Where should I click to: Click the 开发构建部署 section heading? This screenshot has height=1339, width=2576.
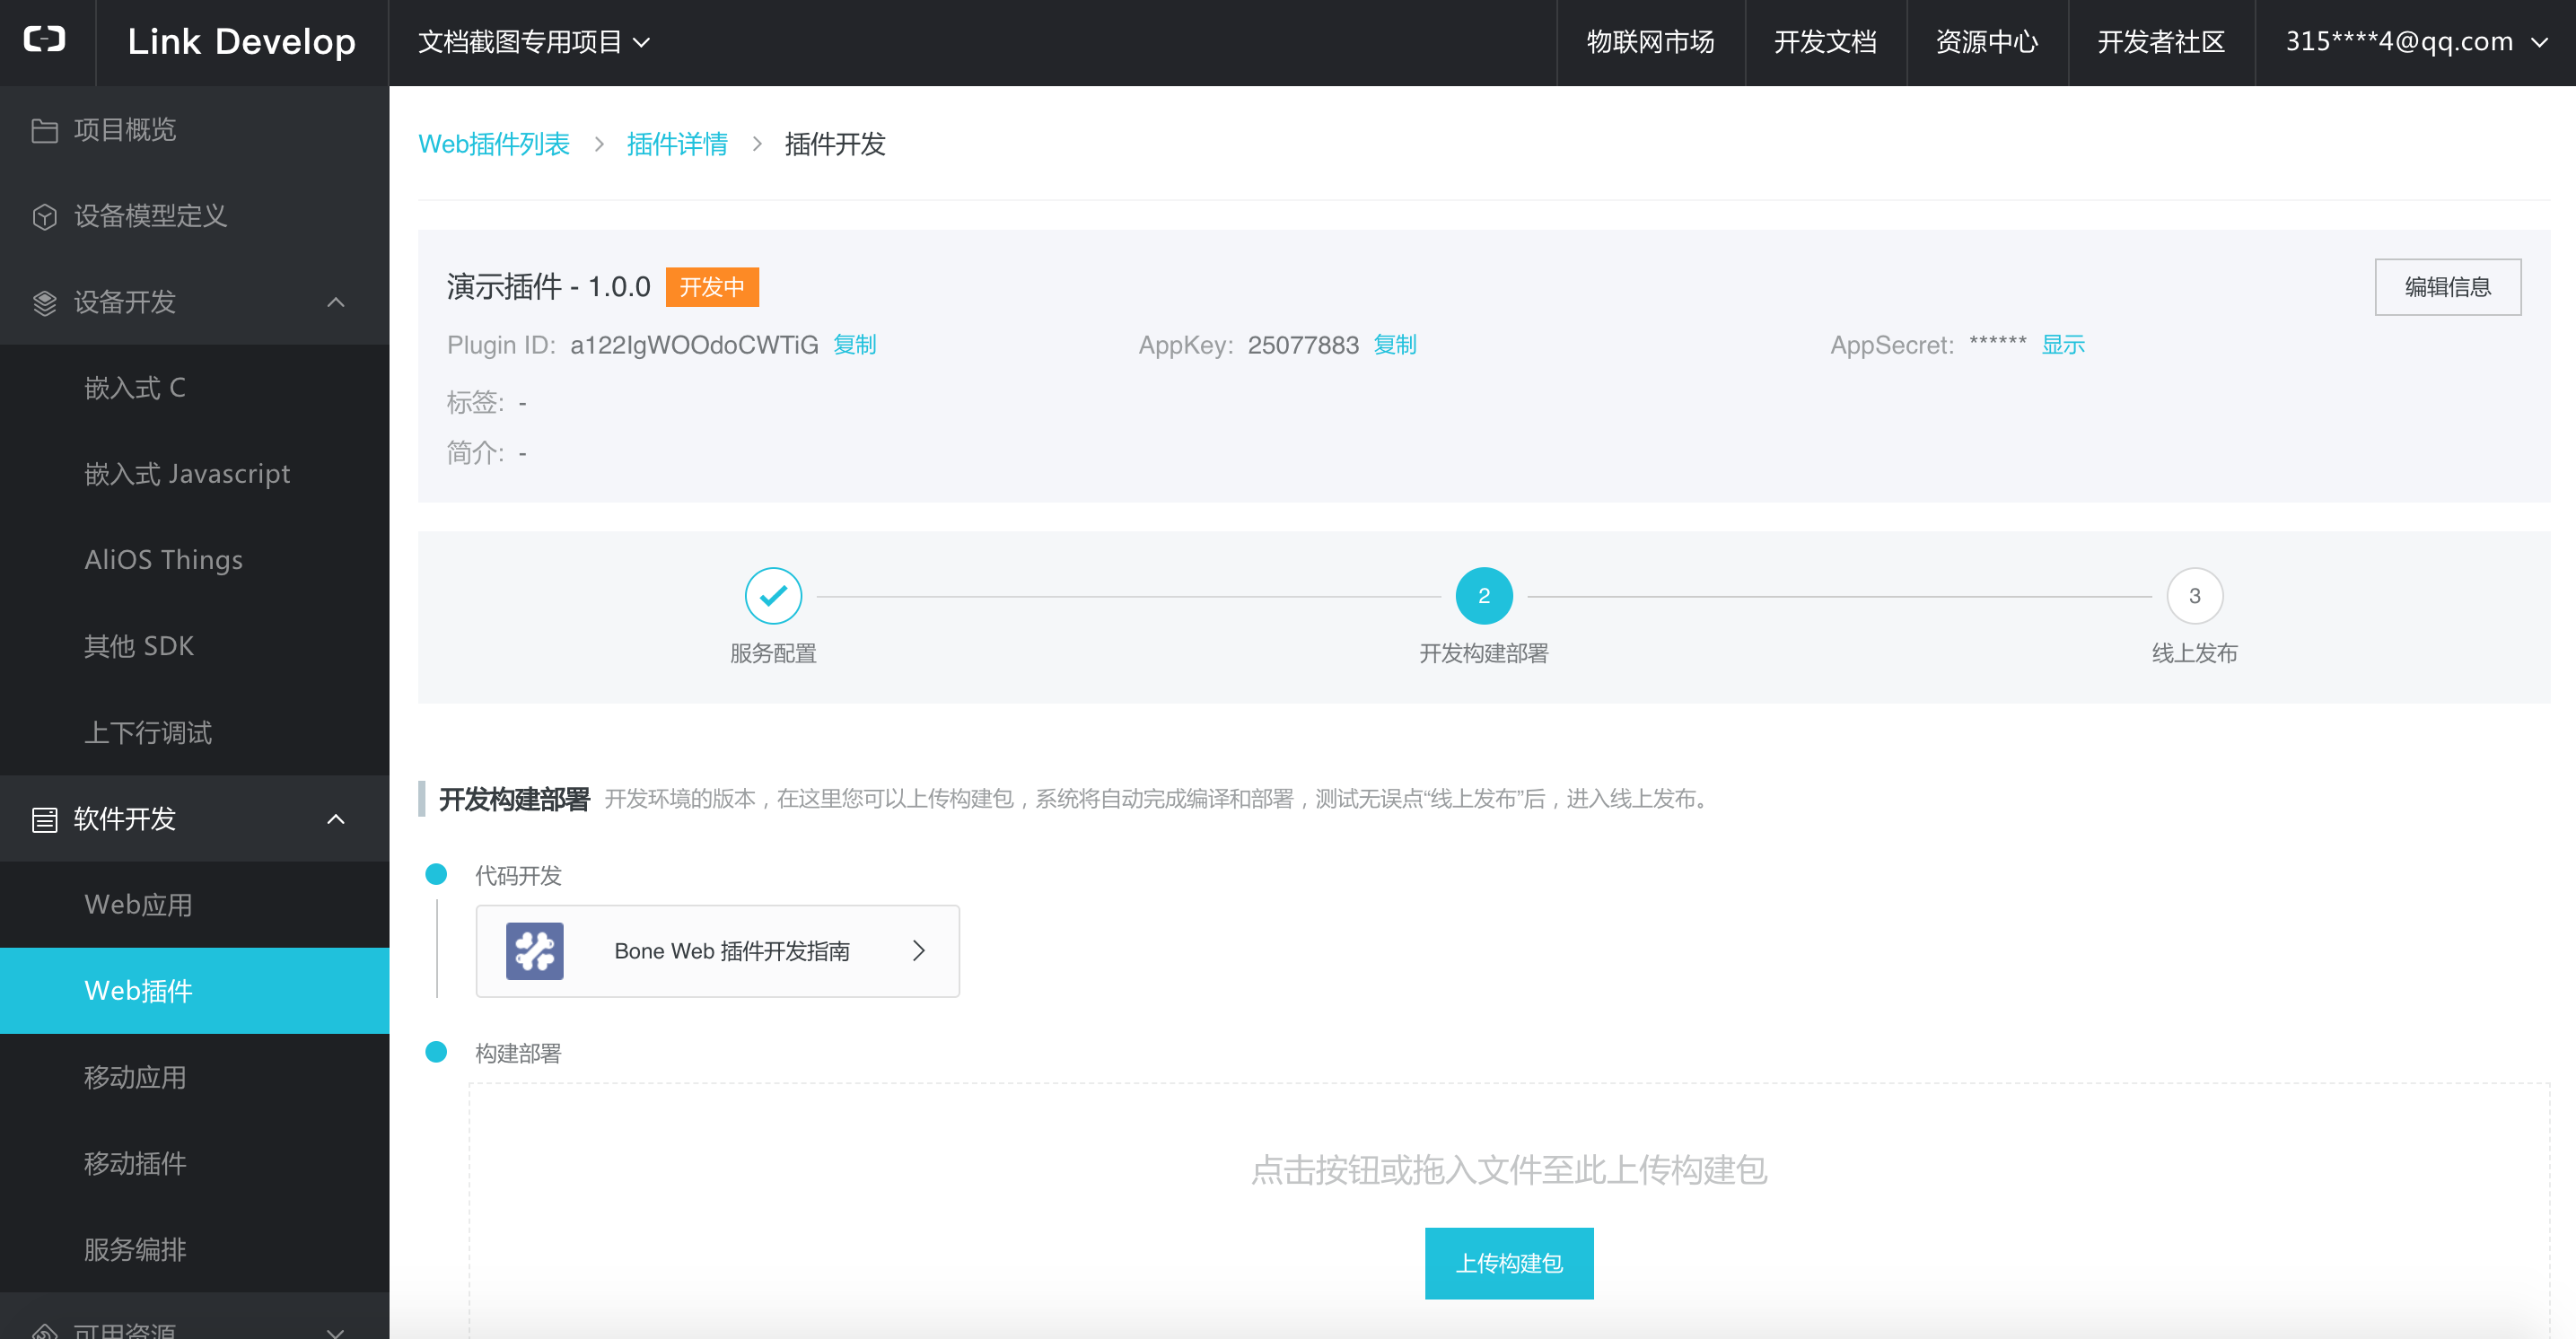click(514, 799)
